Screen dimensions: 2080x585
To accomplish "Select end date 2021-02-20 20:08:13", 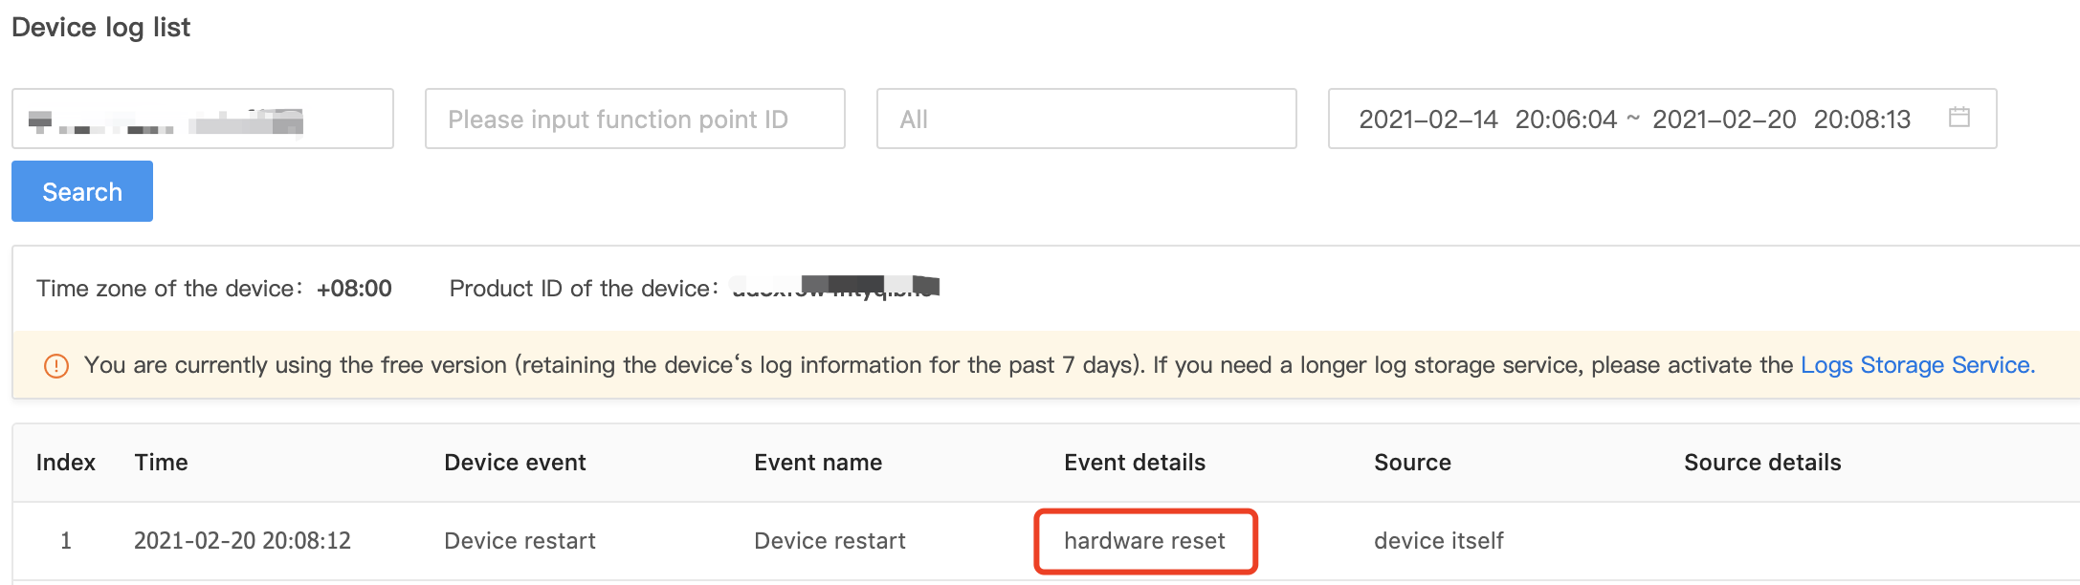I will [1781, 119].
